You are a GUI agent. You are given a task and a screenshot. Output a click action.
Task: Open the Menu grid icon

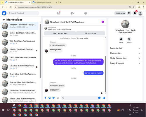click(129, 13)
